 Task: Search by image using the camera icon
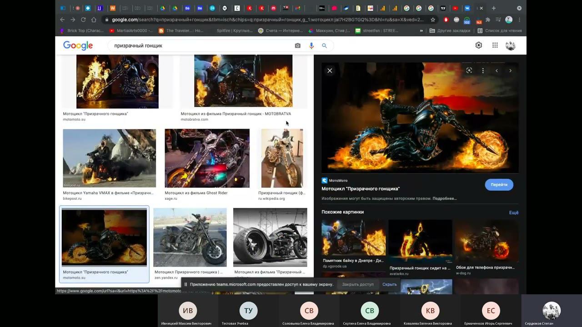pos(297,45)
